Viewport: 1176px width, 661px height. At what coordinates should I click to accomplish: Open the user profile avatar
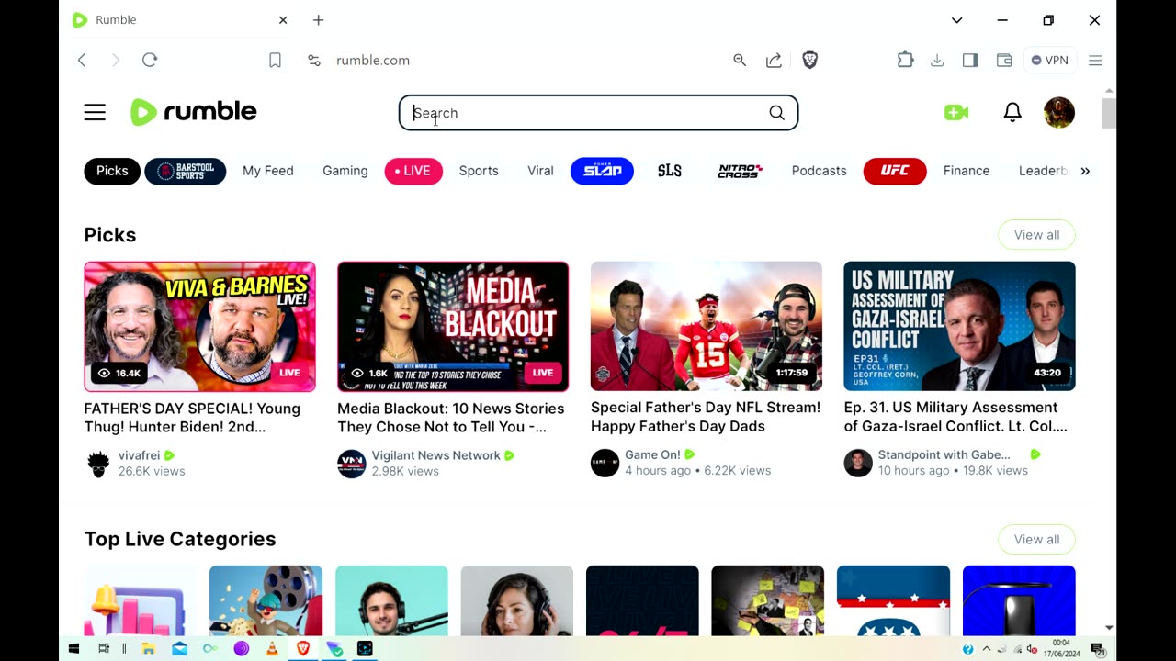pos(1059,112)
